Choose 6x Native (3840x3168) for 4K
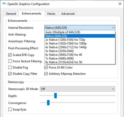Image resolution: width=124 pixels, height=117 pixels. (x=80, y=55)
